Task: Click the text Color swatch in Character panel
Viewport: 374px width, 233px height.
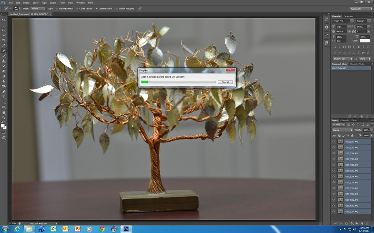Action: (x=365, y=41)
